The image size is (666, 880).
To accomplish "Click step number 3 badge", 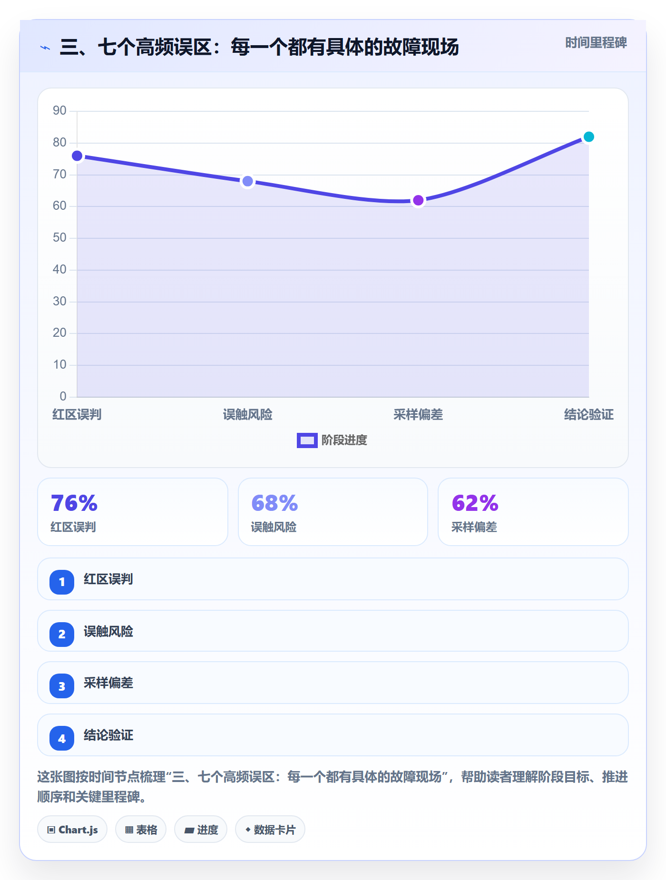I will [62, 686].
